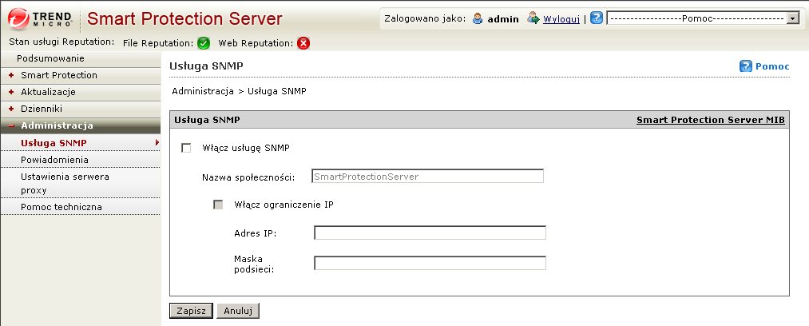Viewport: 809px width, 326px height.
Task: Click the logout arrow icon beside Wyloguj
Action: (x=533, y=18)
